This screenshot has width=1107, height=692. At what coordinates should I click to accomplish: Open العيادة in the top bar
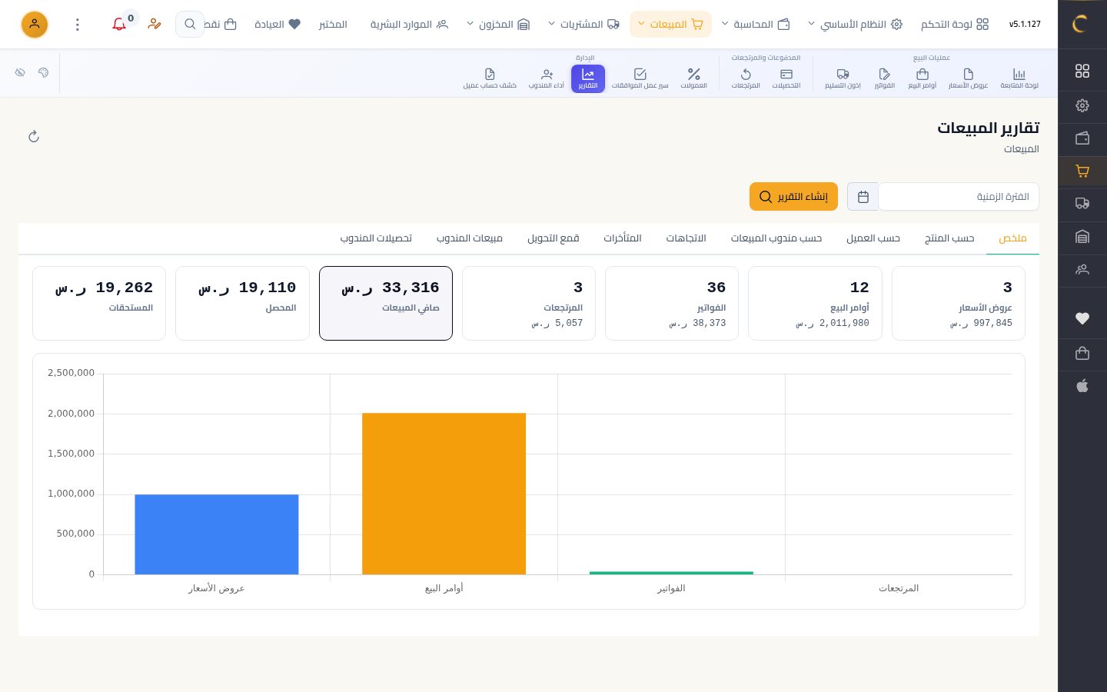pyautogui.click(x=278, y=25)
